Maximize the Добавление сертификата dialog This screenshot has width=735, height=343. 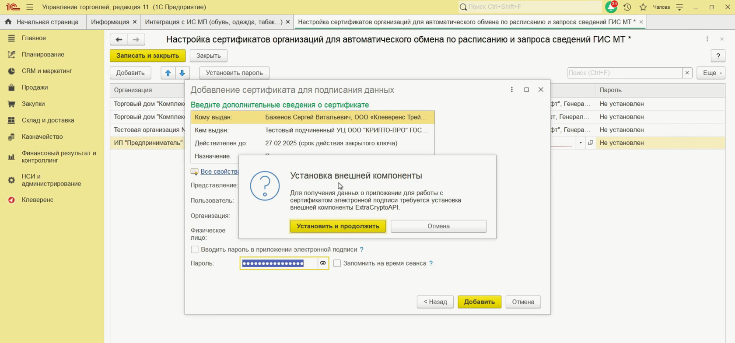point(526,90)
